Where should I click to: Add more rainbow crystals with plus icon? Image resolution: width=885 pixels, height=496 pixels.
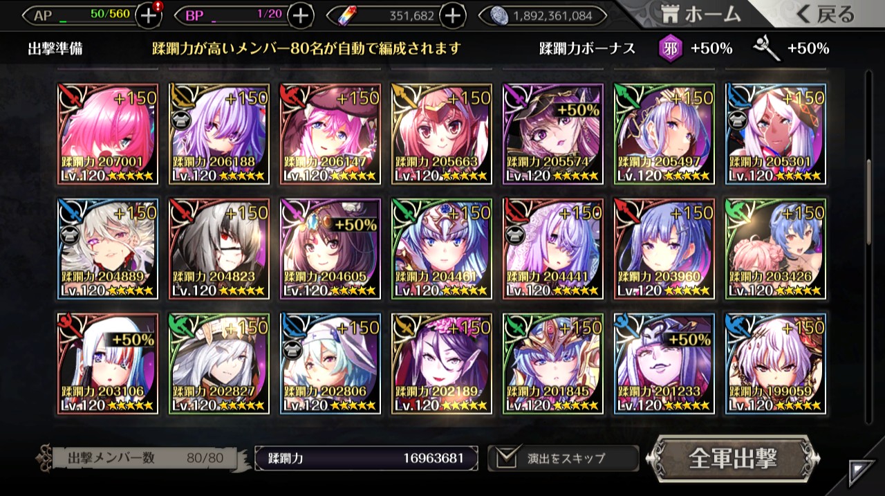pos(451,15)
